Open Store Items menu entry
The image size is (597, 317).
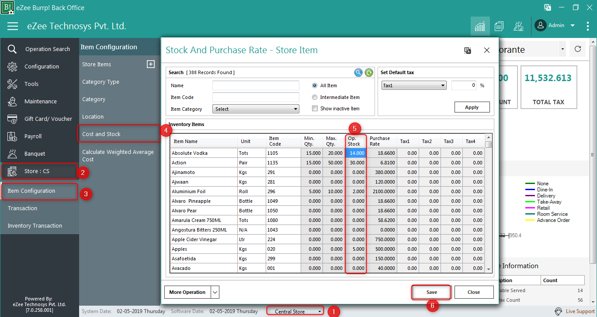click(97, 64)
